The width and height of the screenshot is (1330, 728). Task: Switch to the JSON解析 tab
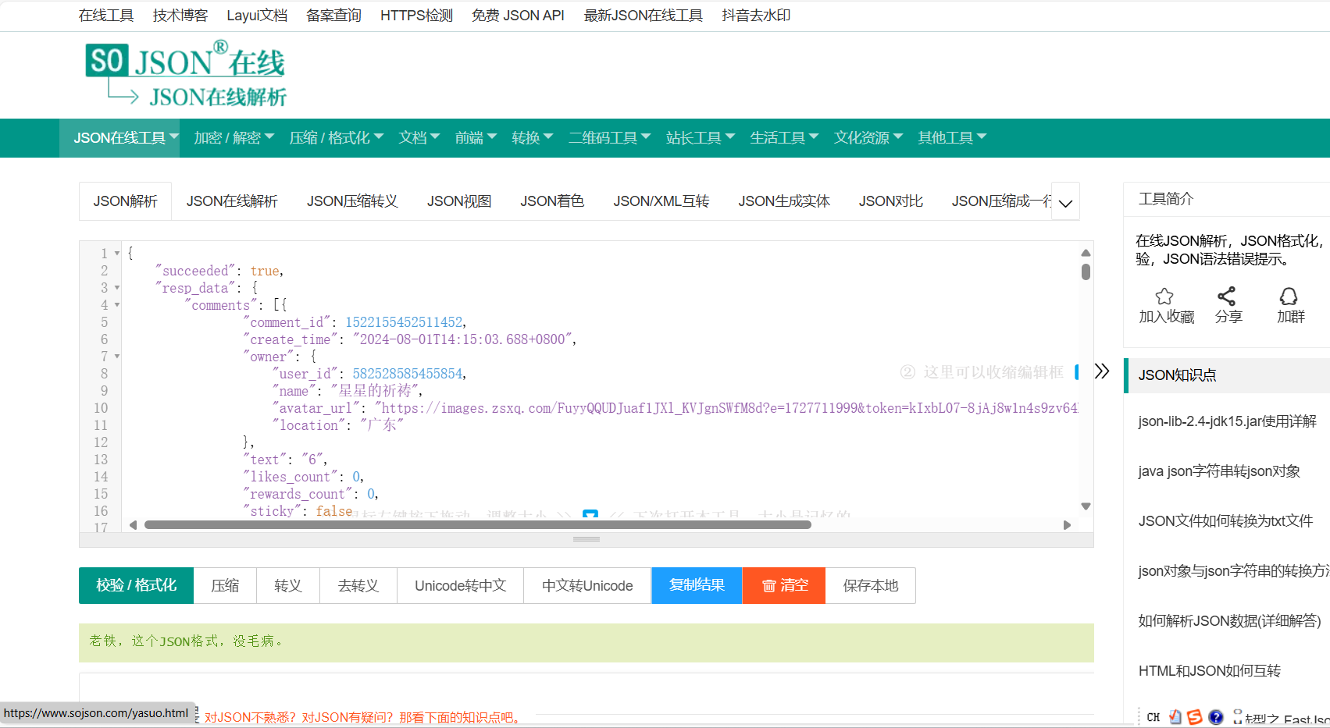(126, 201)
